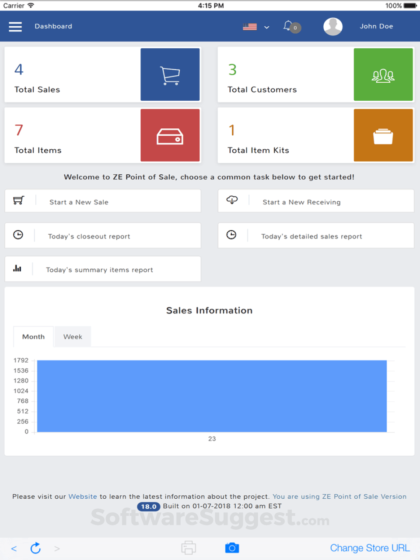
Task: Start a New Sale
Action: coord(103,201)
